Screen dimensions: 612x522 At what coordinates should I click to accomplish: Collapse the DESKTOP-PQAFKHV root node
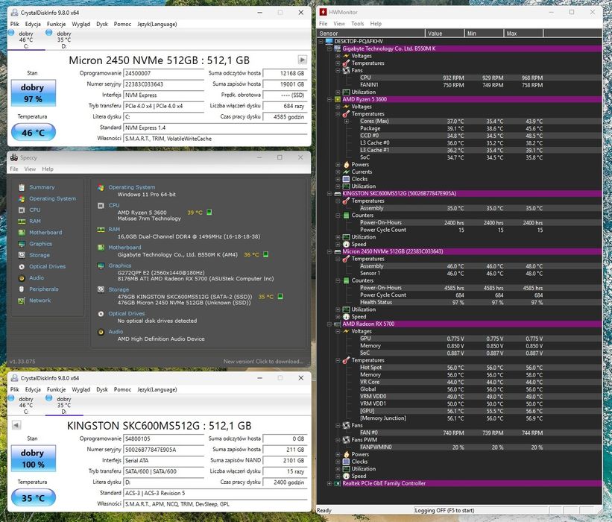pos(321,41)
